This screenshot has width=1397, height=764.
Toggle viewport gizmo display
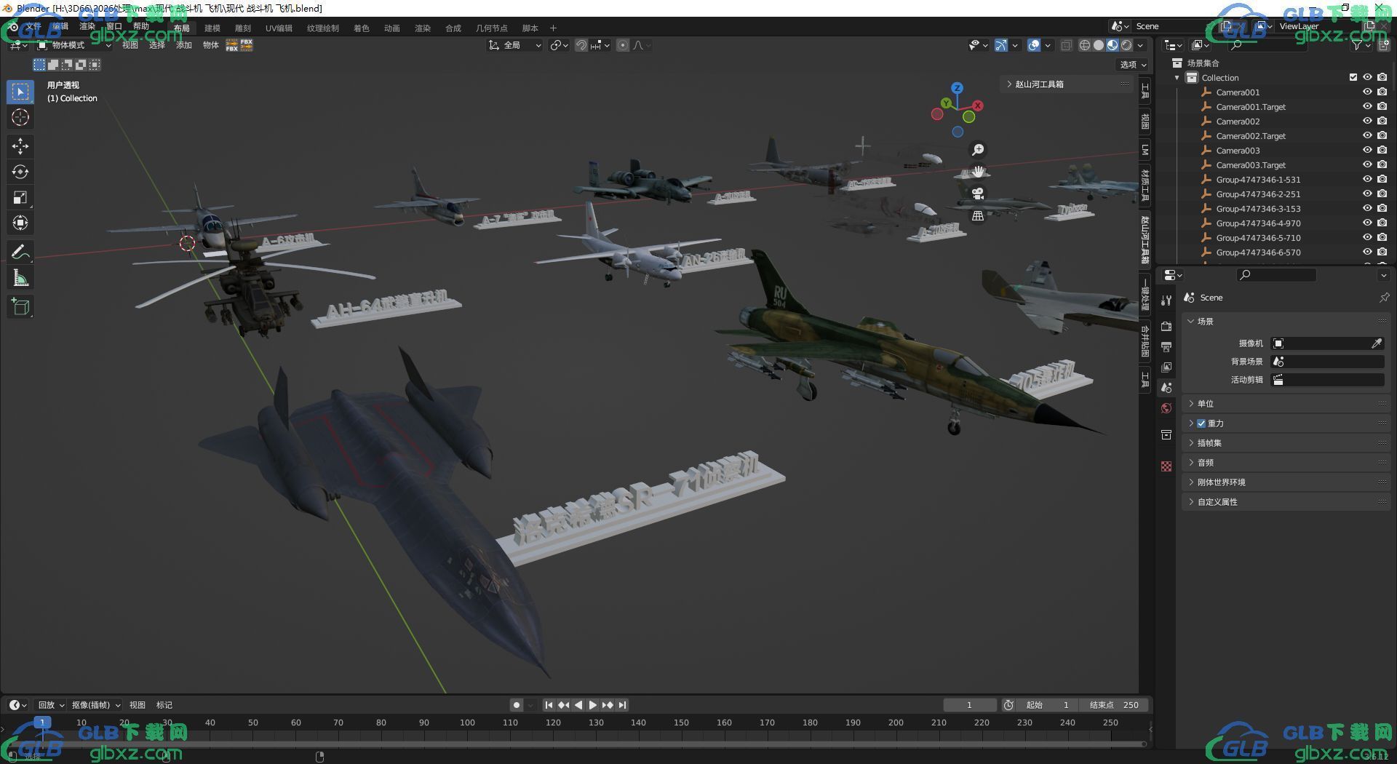(x=1001, y=45)
